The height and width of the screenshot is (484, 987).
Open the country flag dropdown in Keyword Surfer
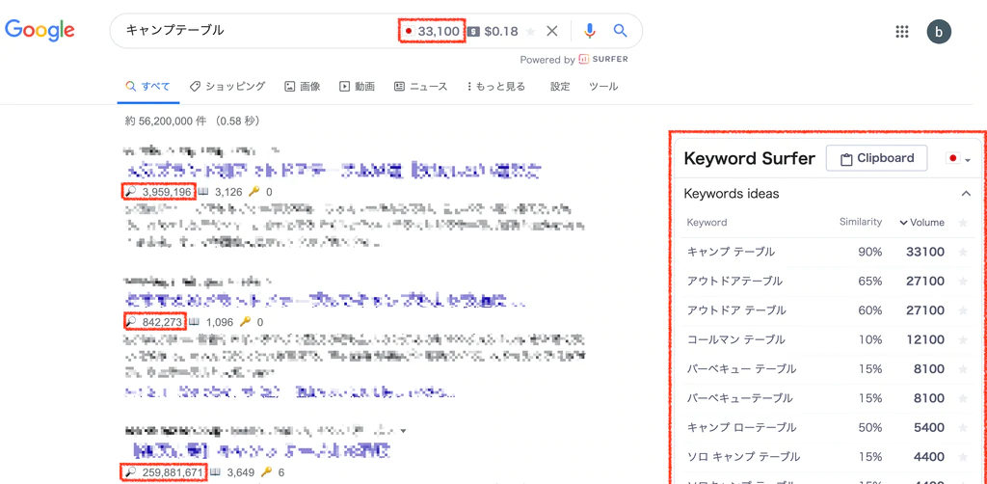[x=958, y=159]
